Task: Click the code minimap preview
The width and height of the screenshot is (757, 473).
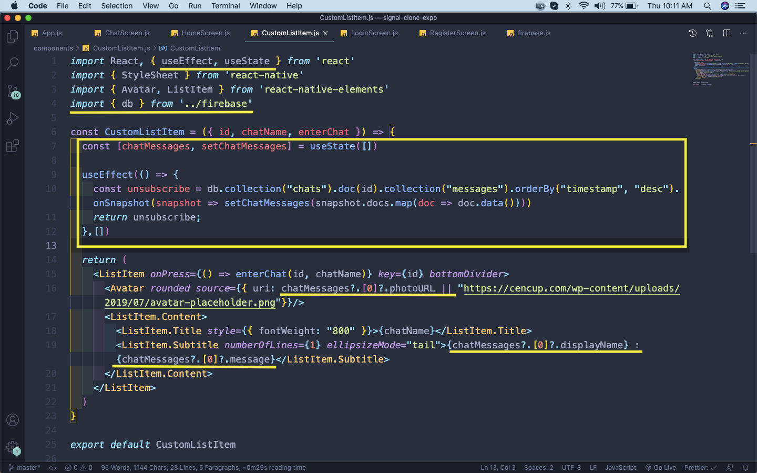Action: coord(720,68)
